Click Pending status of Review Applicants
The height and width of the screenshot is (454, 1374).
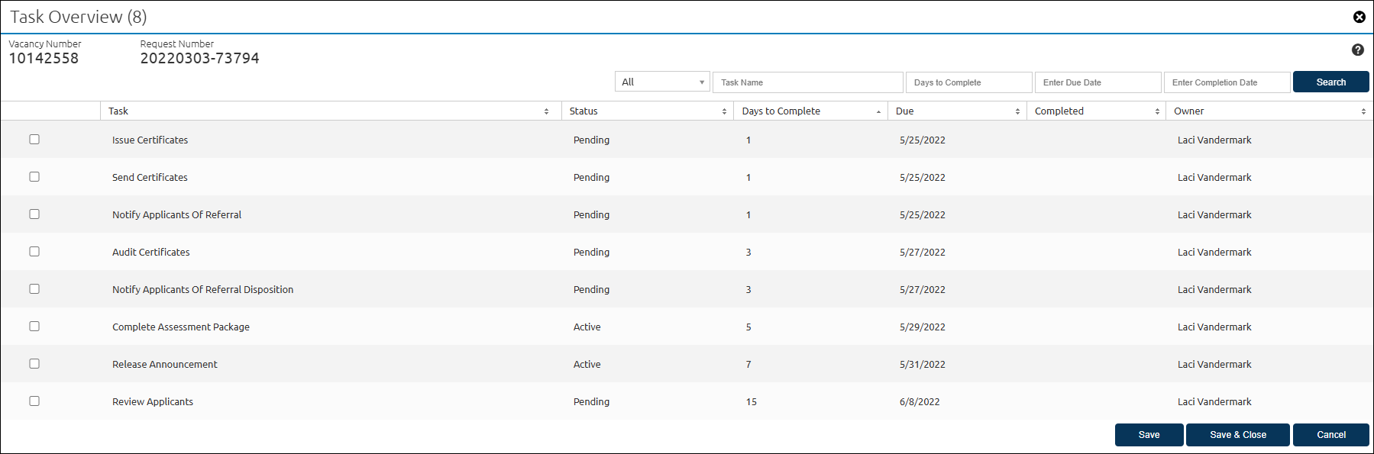point(591,402)
